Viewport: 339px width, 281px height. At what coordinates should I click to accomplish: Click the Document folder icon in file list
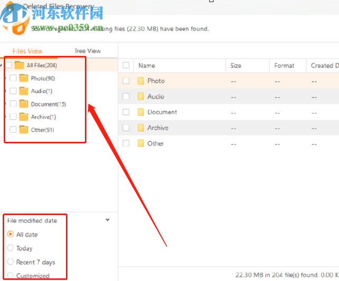pyautogui.click(x=141, y=112)
